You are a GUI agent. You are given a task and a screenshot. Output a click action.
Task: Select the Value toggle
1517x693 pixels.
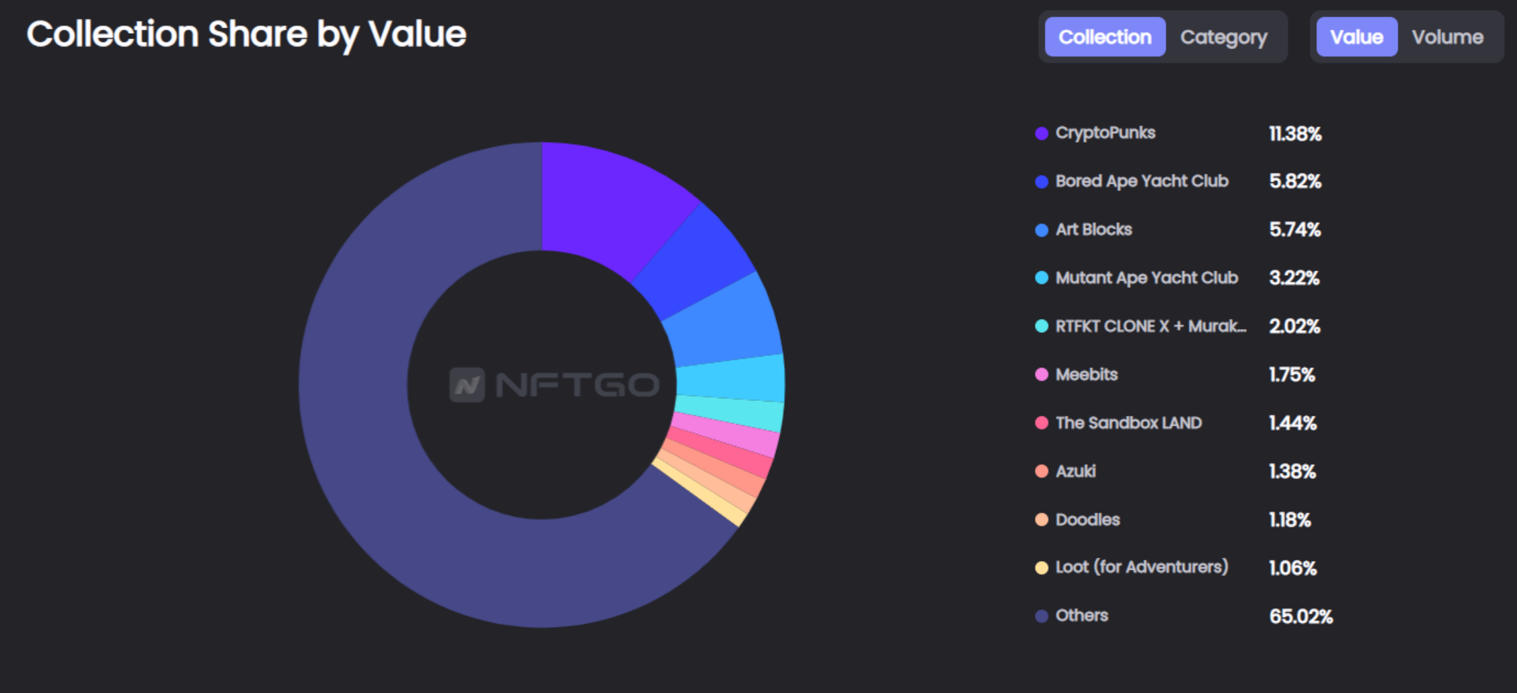point(1356,37)
